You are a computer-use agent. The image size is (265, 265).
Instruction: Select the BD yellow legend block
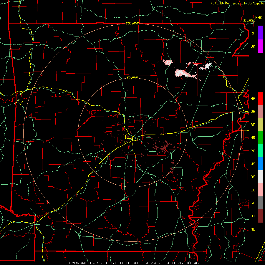260,125
